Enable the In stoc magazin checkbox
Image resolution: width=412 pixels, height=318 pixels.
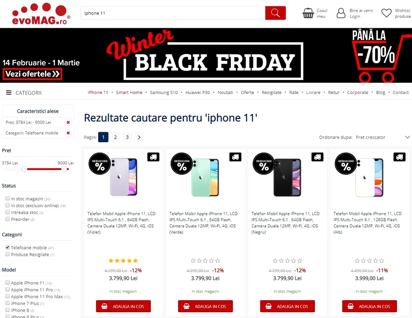[x=8, y=199]
